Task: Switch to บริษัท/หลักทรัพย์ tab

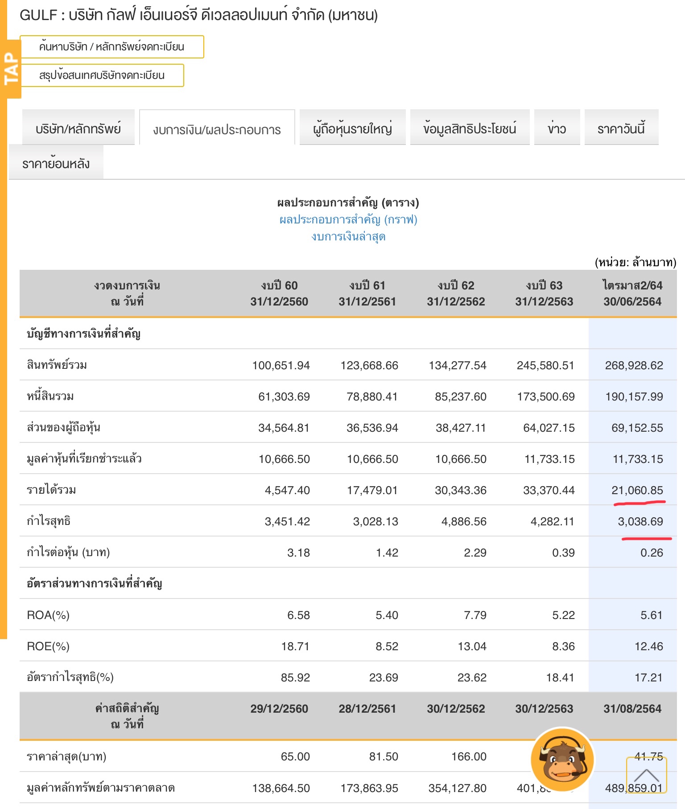Action: [78, 128]
